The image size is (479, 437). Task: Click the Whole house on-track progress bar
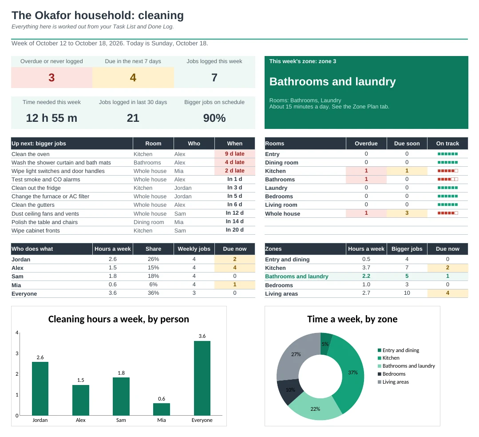coord(447,213)
